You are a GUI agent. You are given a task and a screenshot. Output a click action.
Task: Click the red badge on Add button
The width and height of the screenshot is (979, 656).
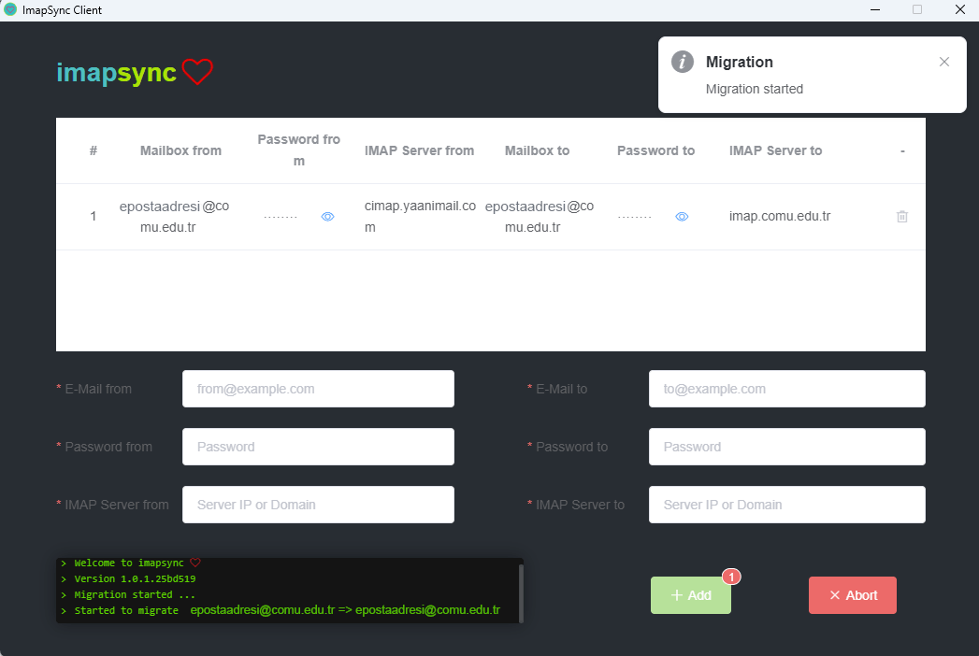[x=731, y=577]
